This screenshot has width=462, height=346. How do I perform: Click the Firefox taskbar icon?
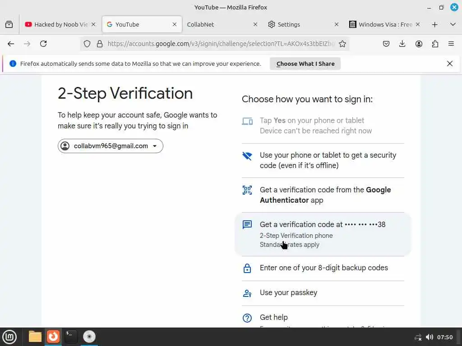click(53, 337)
